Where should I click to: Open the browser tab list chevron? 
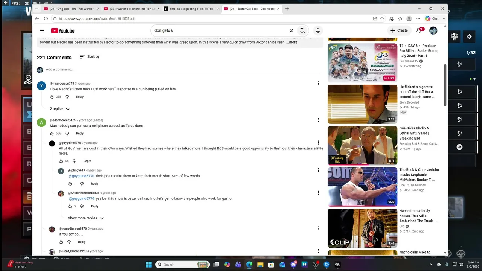37,9
